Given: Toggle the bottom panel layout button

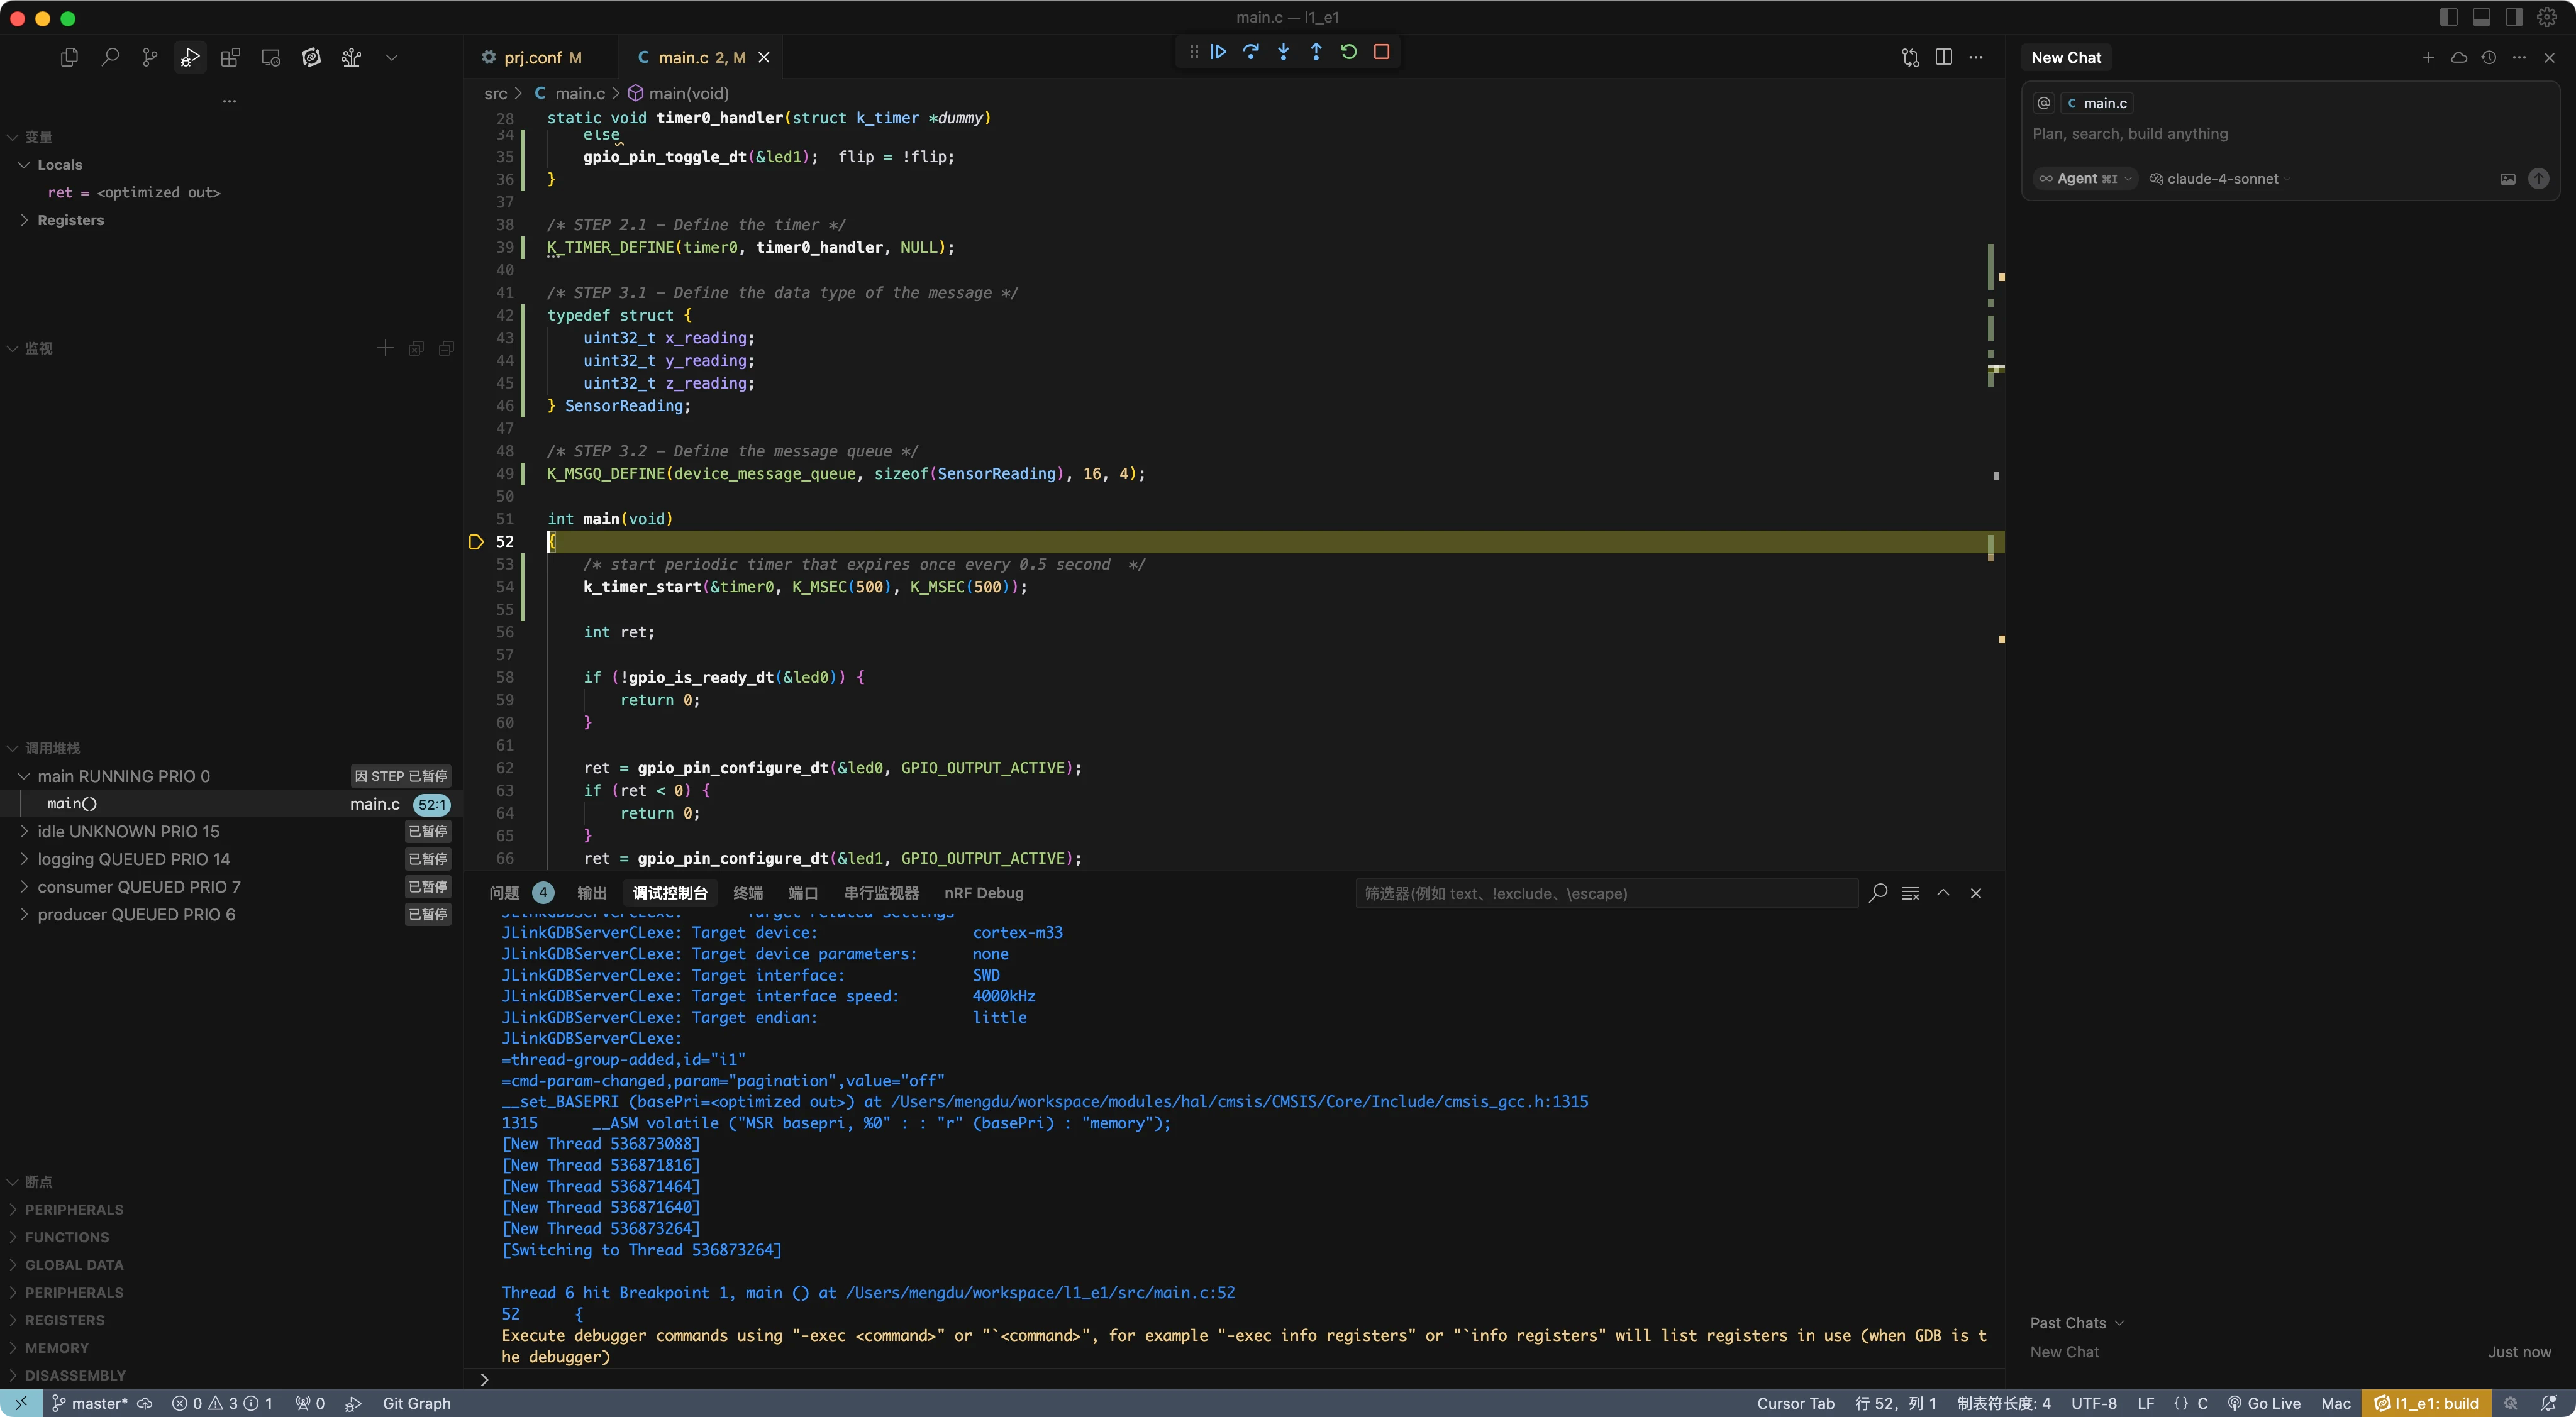Looking at the screenshot, I should (x=2481, y=17).
